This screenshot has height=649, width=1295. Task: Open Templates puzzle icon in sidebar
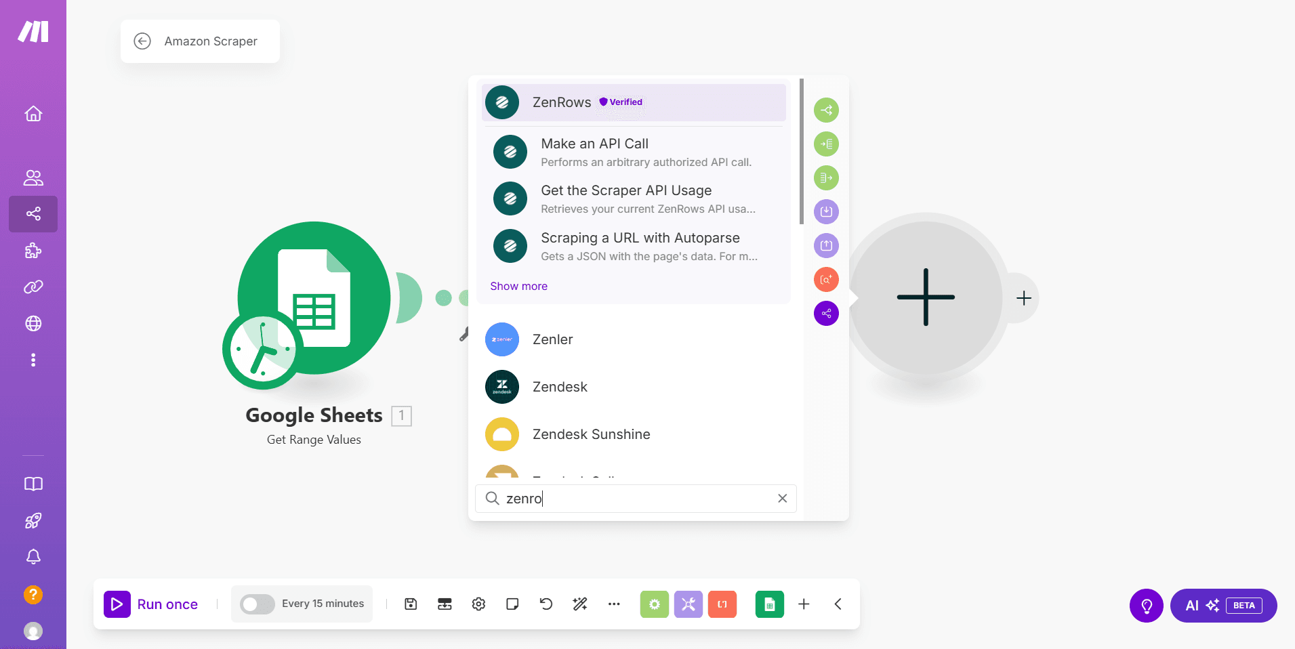click(33, 251)
